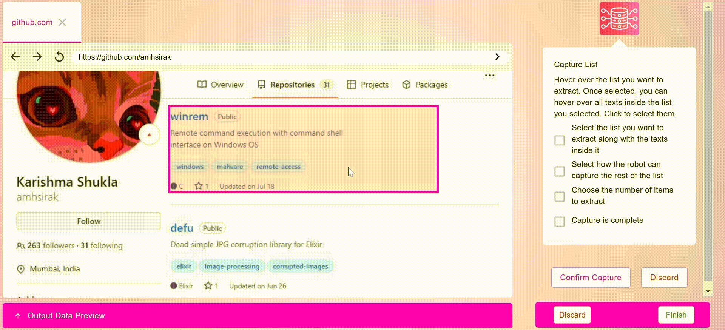
Task: Open the Packages tab
Action: (x=425, y=85)
